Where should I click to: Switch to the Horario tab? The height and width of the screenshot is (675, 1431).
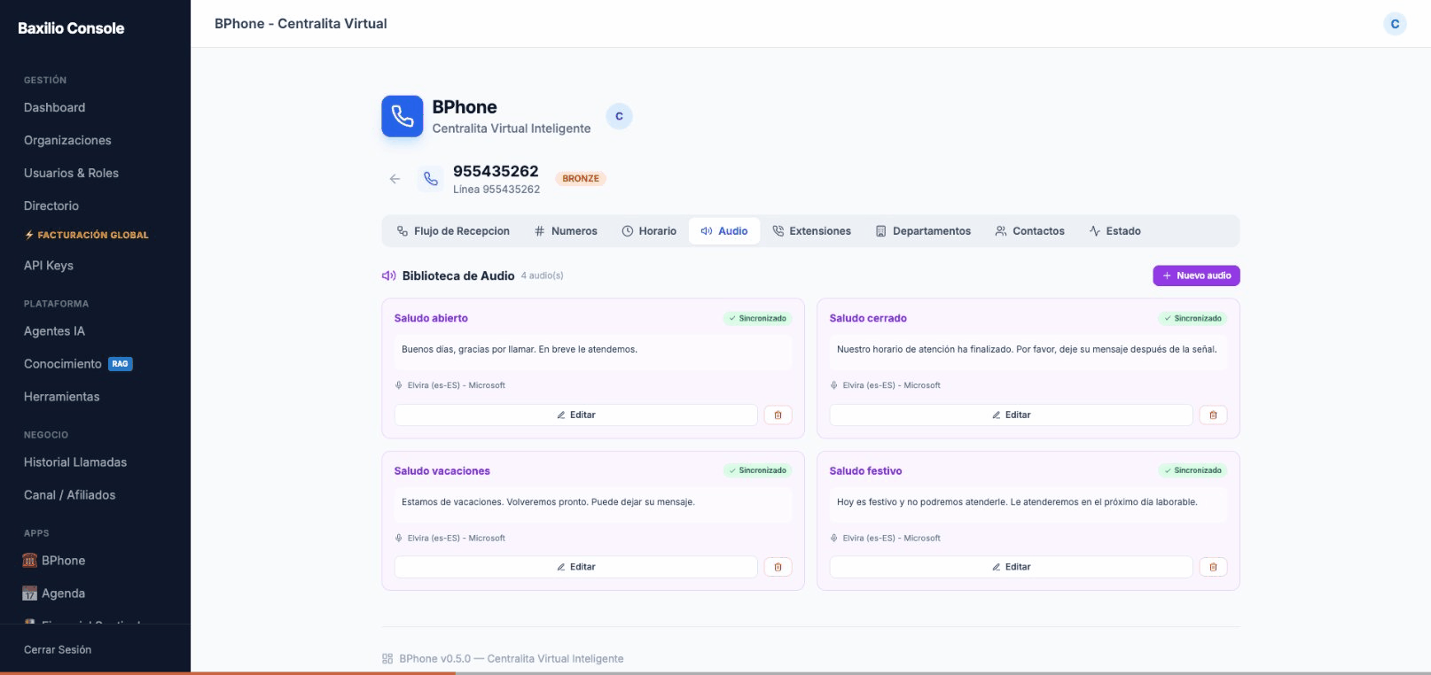(x=649, y=231)
